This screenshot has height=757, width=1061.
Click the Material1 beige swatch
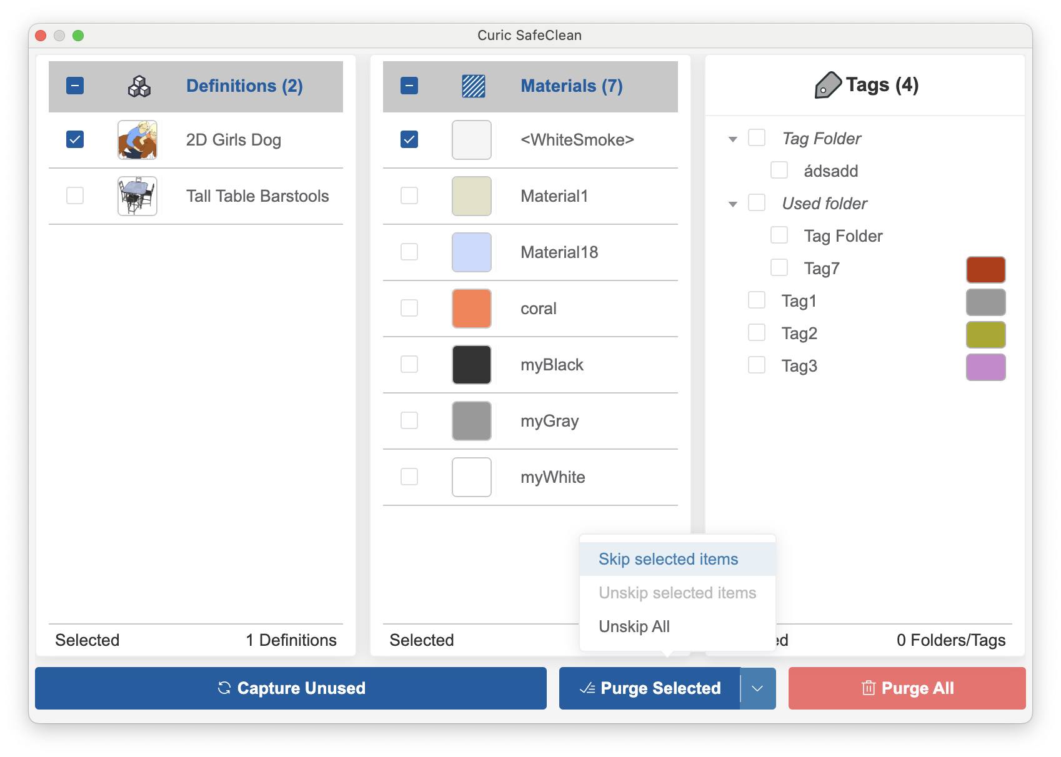point(472,196)
